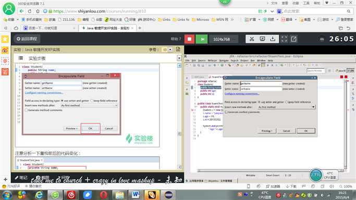Click the fullscreen icon in lab toolbar
This screenshot has width=356, height=200.
pyautogui.click(x=284, y=39)
